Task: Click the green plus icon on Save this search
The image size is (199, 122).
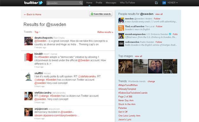Action: pyautogui.click(x=92, y=14)
